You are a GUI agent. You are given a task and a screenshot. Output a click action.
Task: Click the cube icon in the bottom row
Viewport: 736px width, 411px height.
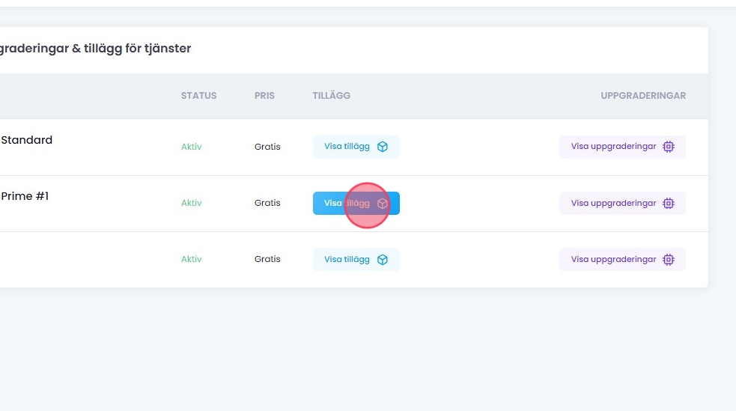[x=383, y=260]
